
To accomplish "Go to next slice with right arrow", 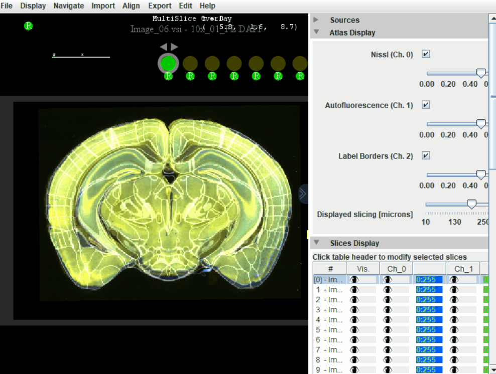I will [x=174, y=47].
